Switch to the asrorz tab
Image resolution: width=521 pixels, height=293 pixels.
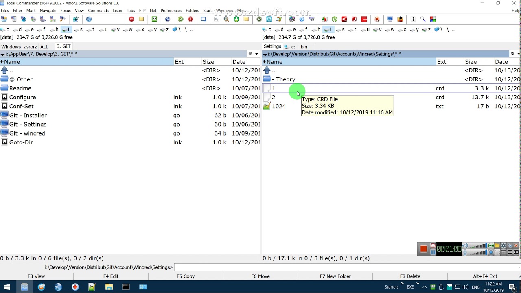[x=30, y=47]
